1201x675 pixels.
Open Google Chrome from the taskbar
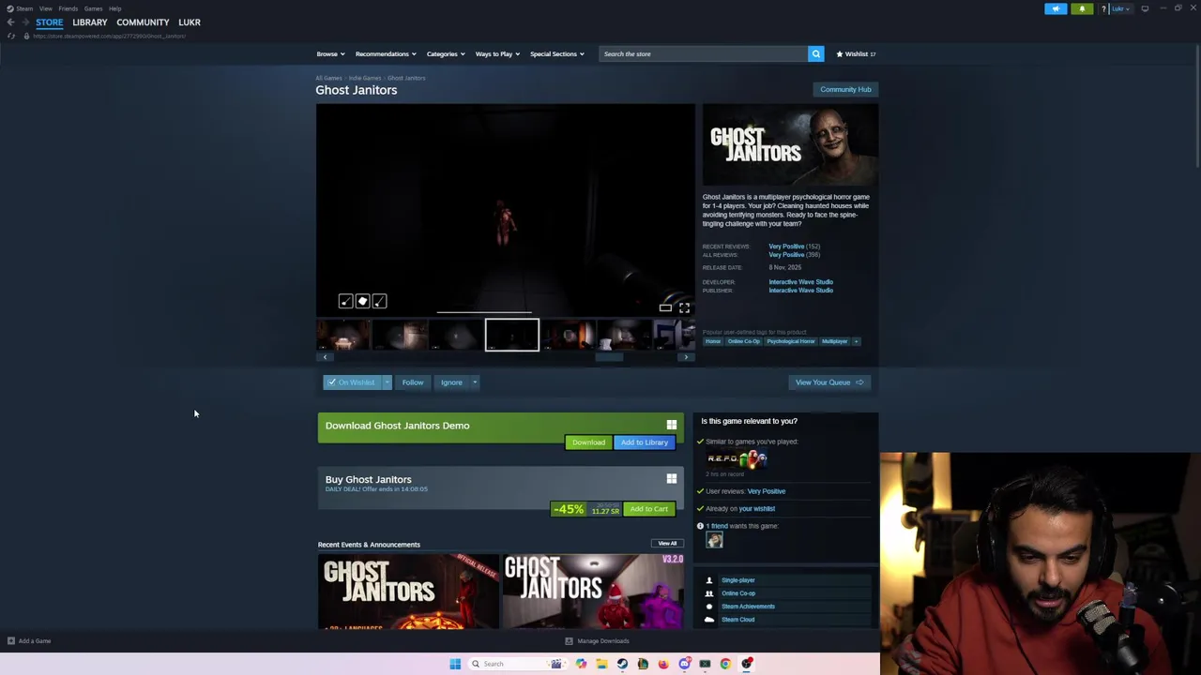[725, 664]
